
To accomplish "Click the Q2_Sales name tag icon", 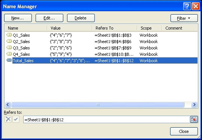I will pos(9,41).
